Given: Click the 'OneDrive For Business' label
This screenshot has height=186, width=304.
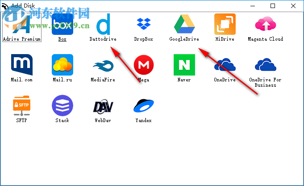Looking at the screenshot, I should pos(266,82).
